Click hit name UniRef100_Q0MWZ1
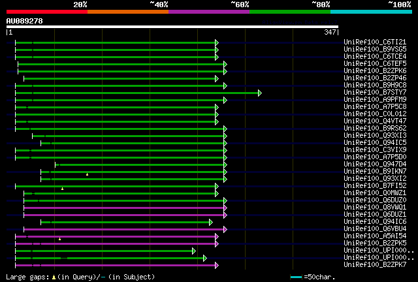 pos(375,193)
